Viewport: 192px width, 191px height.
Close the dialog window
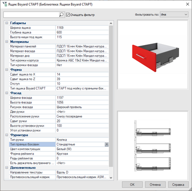(188, 4)
